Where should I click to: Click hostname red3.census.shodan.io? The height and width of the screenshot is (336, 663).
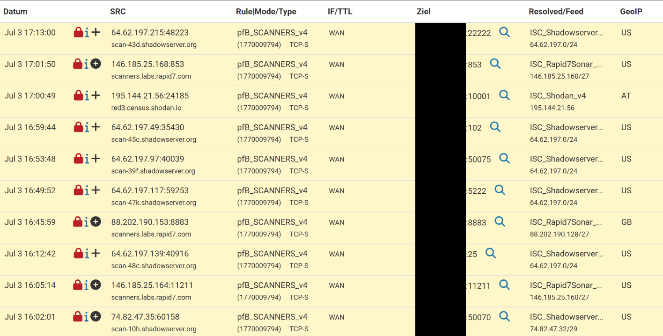[147, 108]
